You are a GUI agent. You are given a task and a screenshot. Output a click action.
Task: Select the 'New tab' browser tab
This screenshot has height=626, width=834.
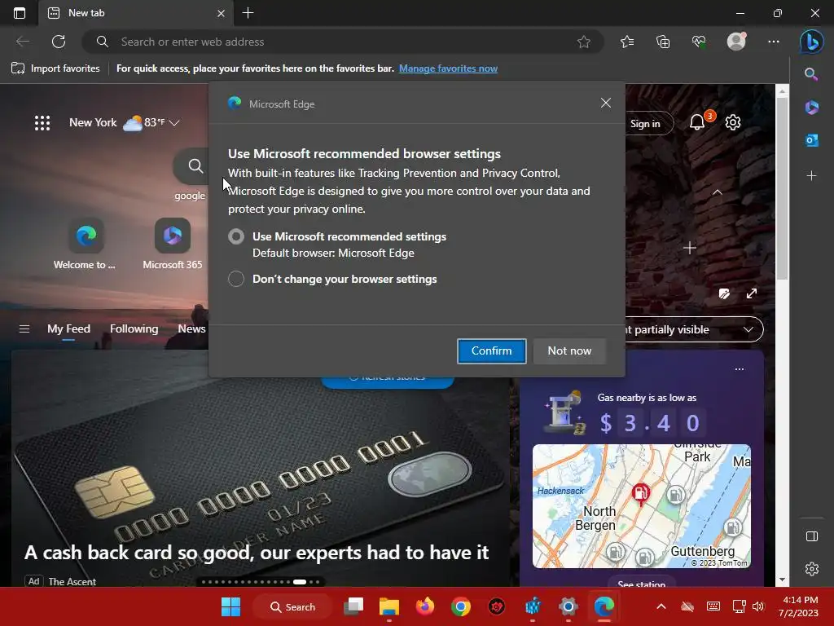click(x=136, y=13)
